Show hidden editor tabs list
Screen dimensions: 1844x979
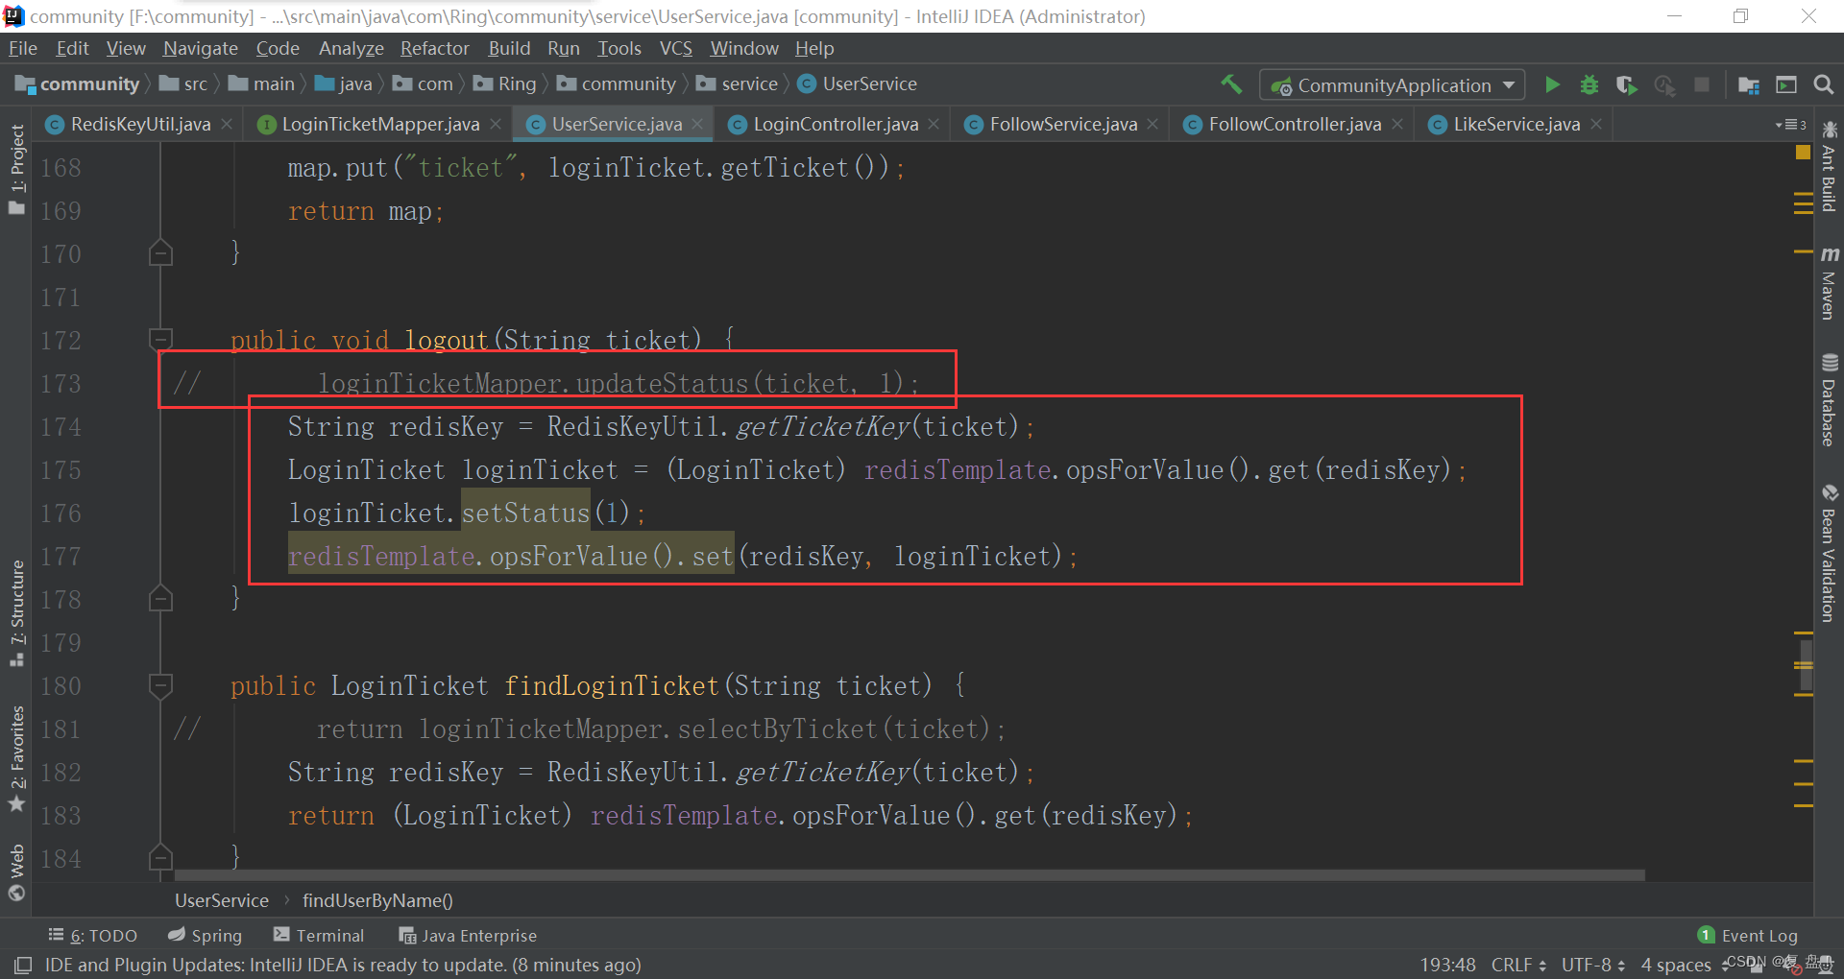1790,125
